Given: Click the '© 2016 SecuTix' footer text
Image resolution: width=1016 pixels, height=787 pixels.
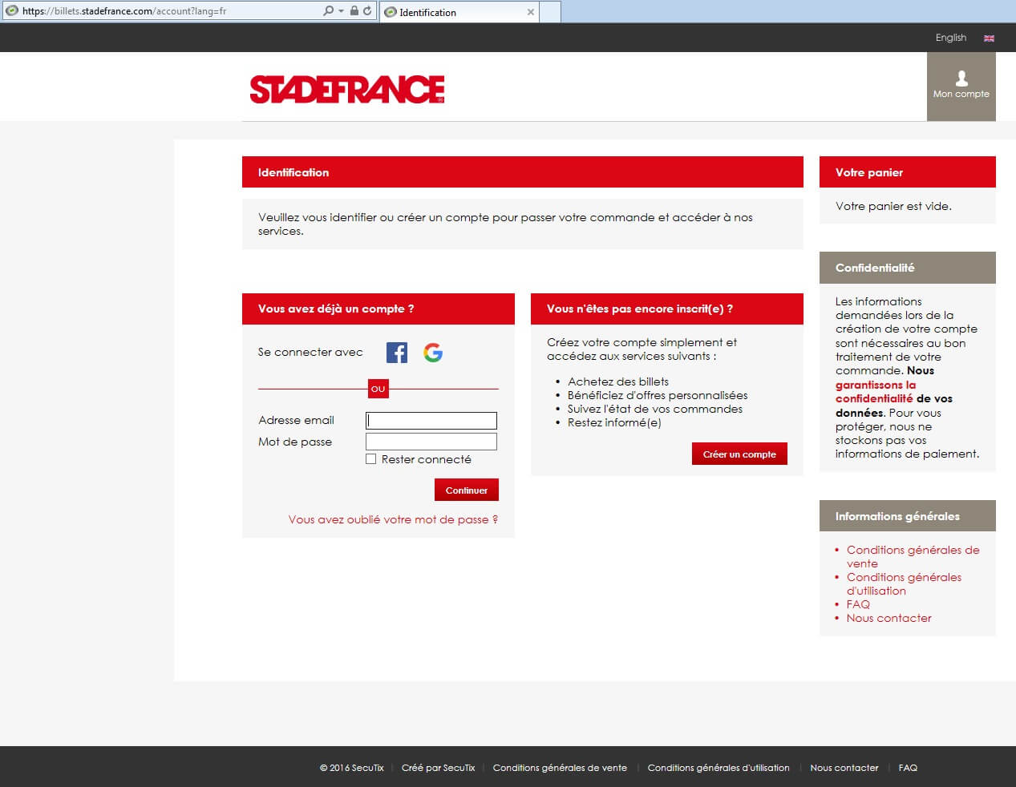Looking at the screenshot, I should pyautogui.click(x=351, y=768).
